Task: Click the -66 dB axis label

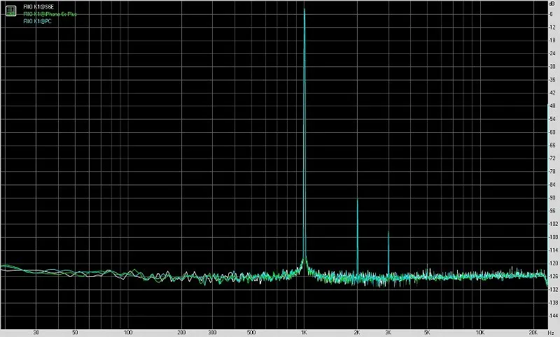Action: tap(552, 145)
